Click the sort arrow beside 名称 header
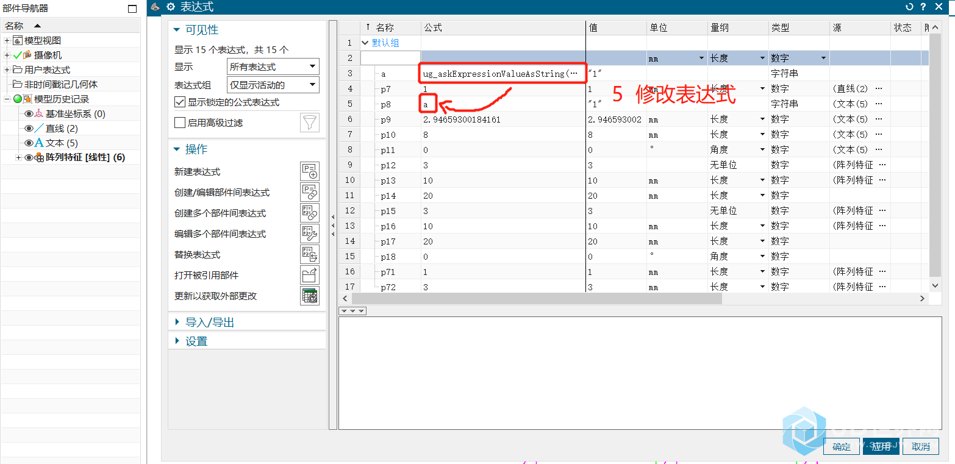Viewport: 955px width, 464px height. (x=37, y=26)
